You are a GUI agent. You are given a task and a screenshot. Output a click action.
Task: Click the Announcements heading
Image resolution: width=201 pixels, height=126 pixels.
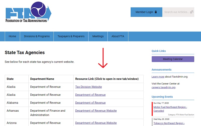tap(162, 70)
